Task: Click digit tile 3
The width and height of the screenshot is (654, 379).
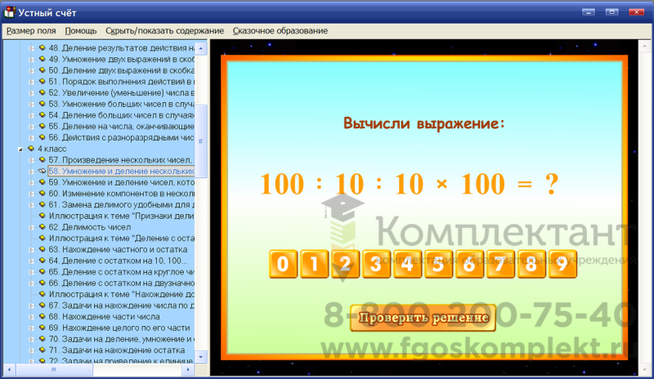Action: click(376, 264)
